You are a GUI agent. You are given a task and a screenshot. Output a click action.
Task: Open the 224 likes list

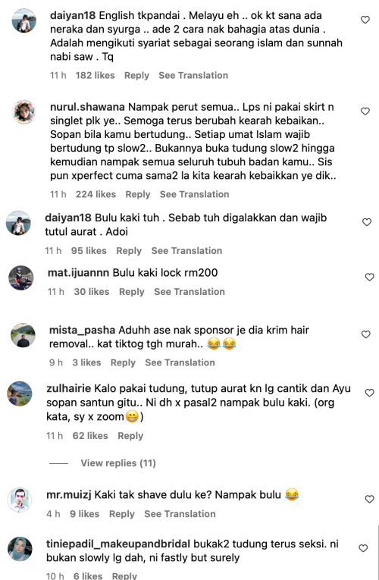(x=96, y=194)
